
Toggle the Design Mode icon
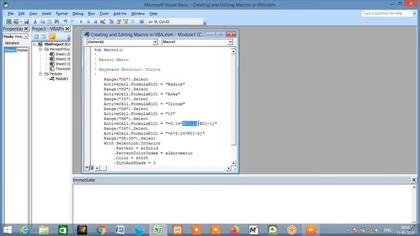point(102,22)
